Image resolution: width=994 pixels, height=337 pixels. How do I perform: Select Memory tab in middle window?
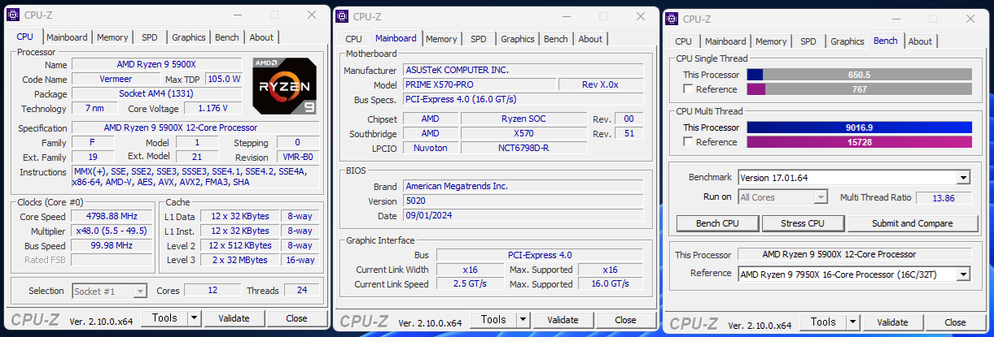coord(441,39)
